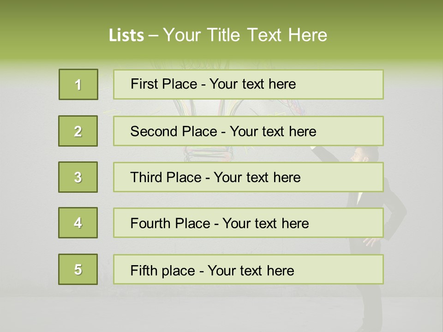The width and height of the screenshot is (443, 332).
Task: Click the 'Fourth Place - Your text here' bar
Action: [248, 223]
